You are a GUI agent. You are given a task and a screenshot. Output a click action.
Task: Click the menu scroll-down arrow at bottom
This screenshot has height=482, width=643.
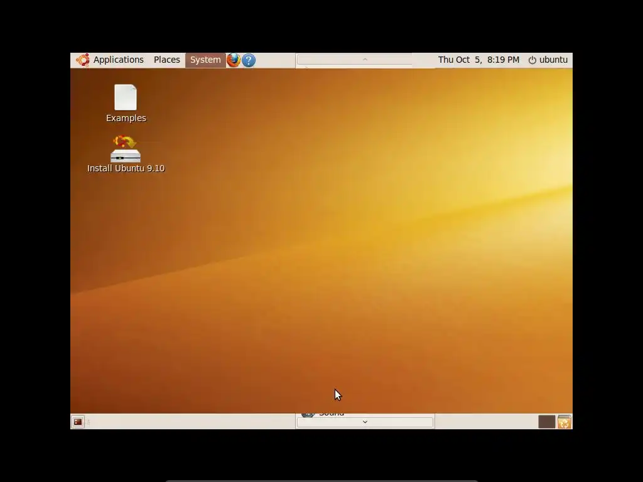(x=365, y=422)
